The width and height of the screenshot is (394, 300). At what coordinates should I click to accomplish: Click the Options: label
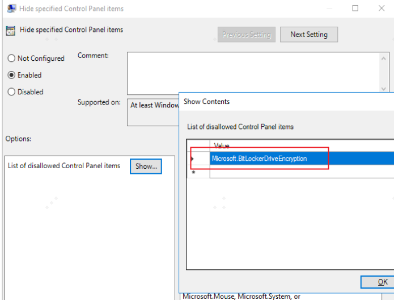point(18,139)
